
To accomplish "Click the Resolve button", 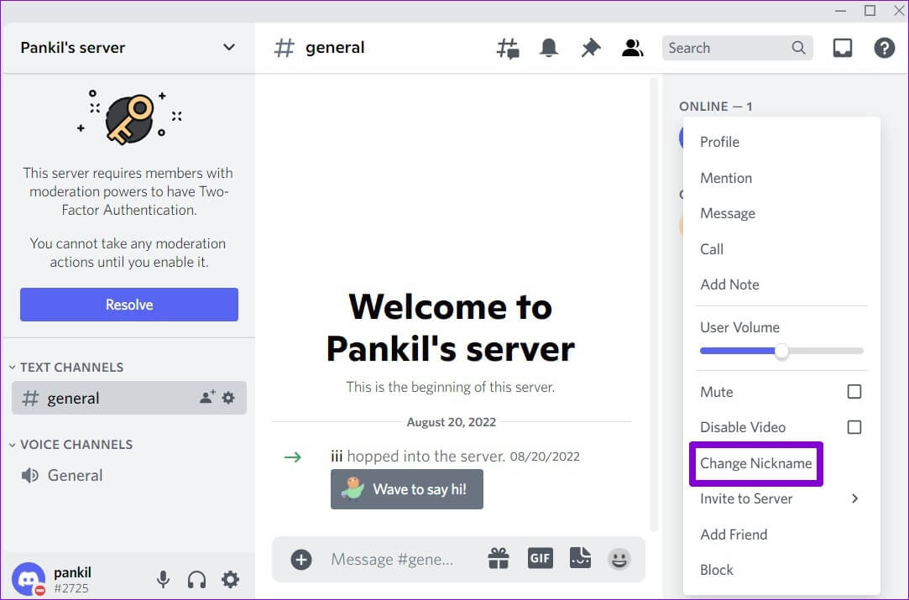I will pos(129,305).
